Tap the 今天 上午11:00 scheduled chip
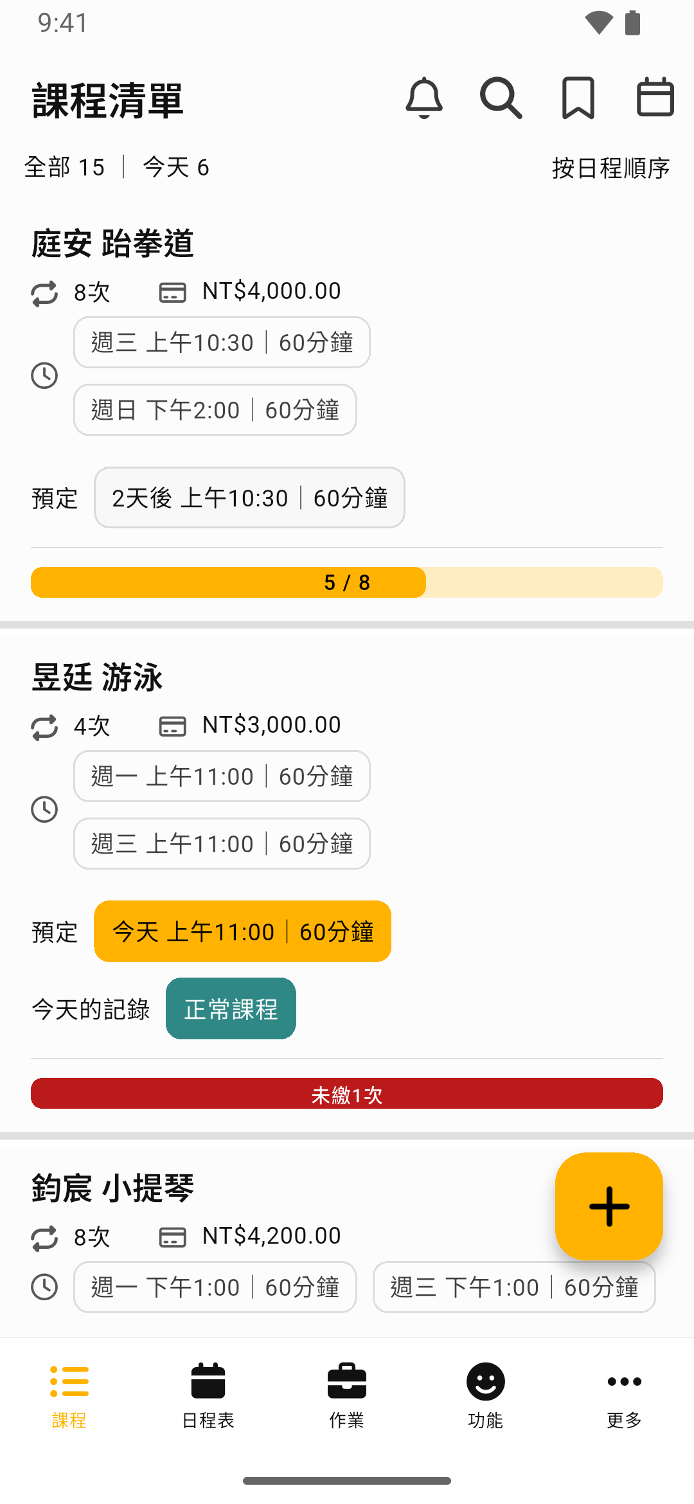 (x=242, y=931)
